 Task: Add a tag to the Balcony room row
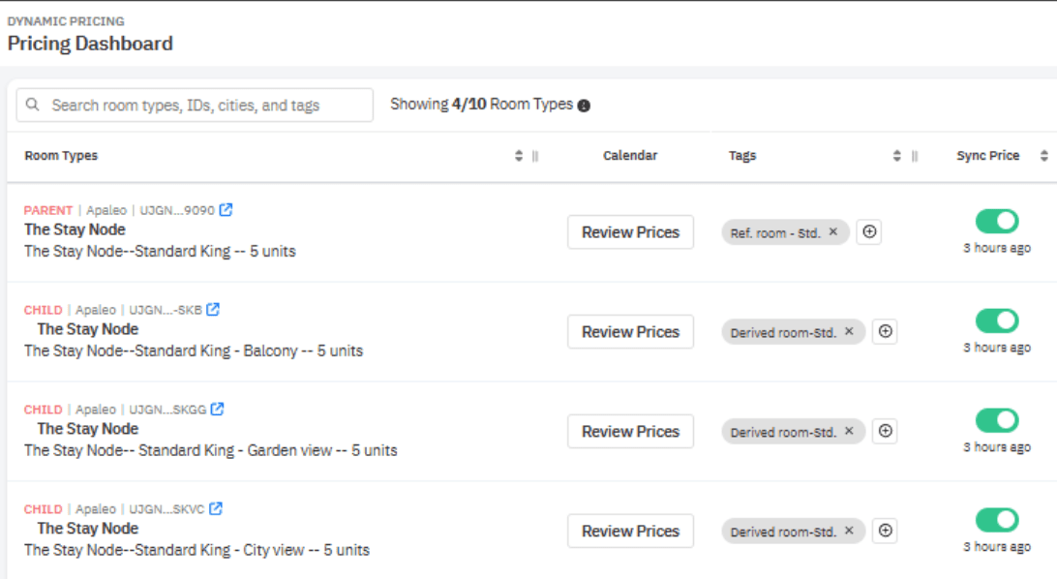pos(884,331)
